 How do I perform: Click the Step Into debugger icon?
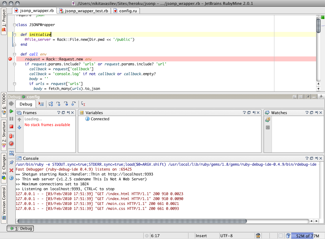pyautogui.click(x=58, y=104)
